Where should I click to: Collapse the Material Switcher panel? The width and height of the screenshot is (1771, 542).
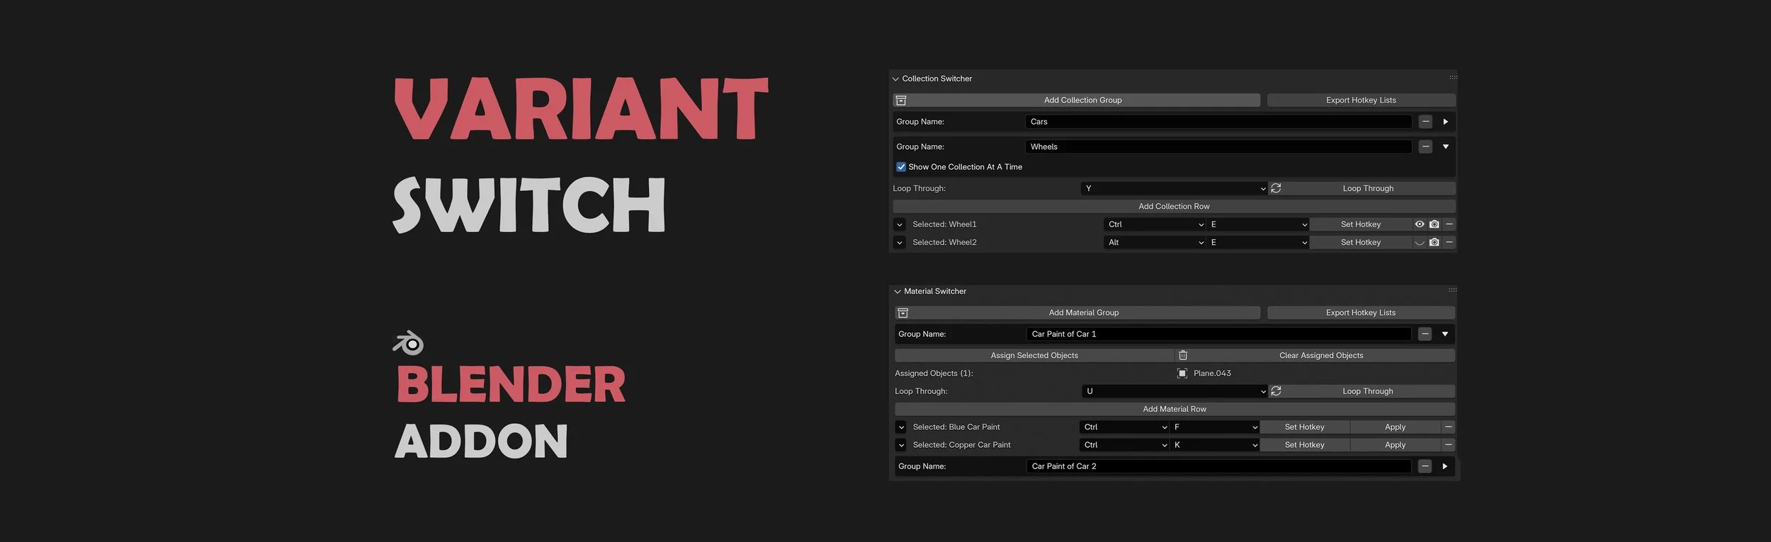898,292
